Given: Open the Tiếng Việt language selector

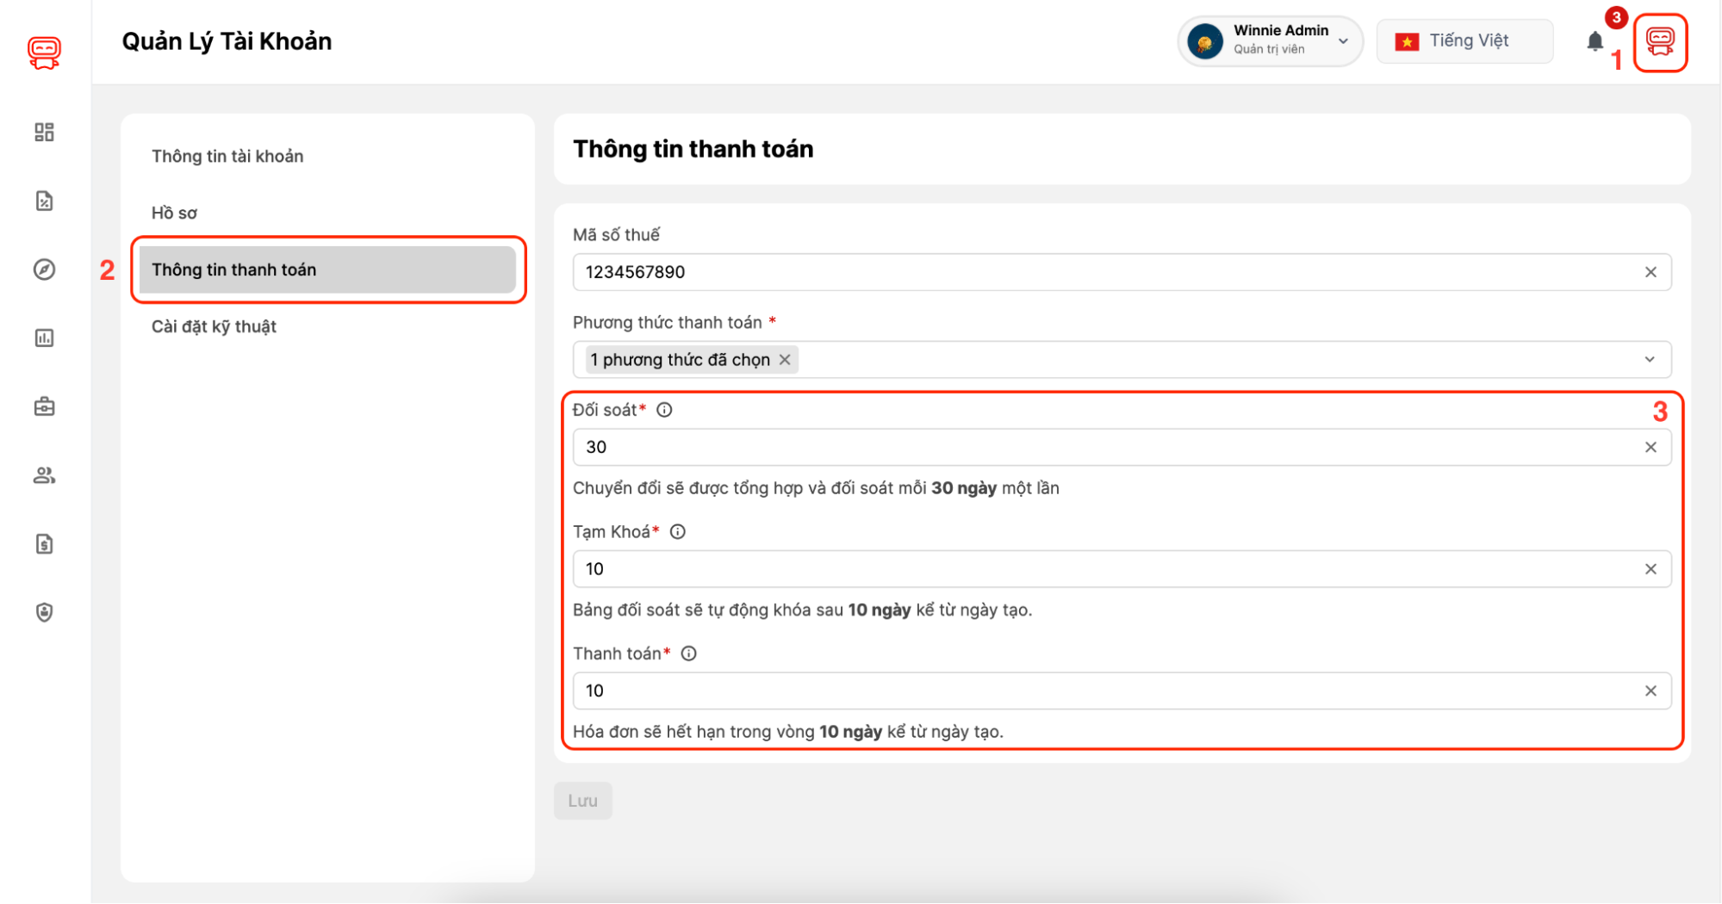Looking at the screenshot, I should click(x=1464, y=41).
